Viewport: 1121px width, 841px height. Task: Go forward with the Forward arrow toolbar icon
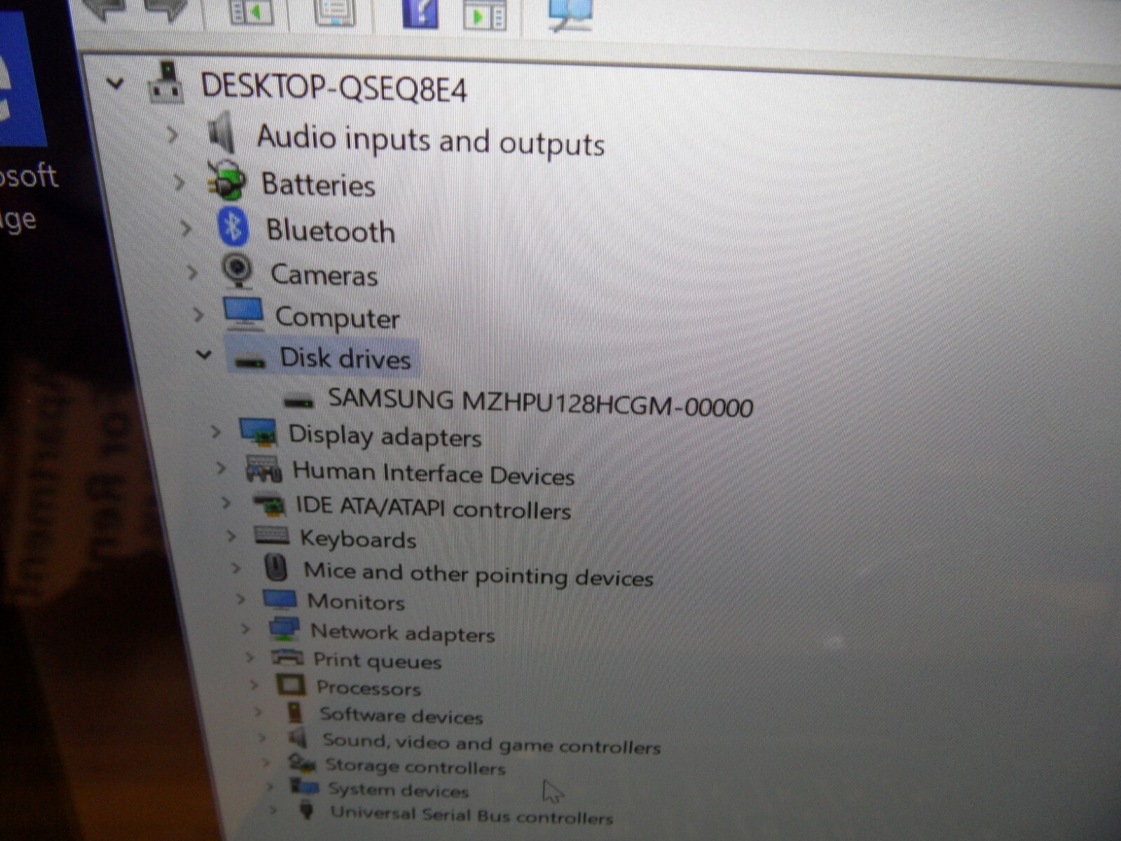coord(166,10)
